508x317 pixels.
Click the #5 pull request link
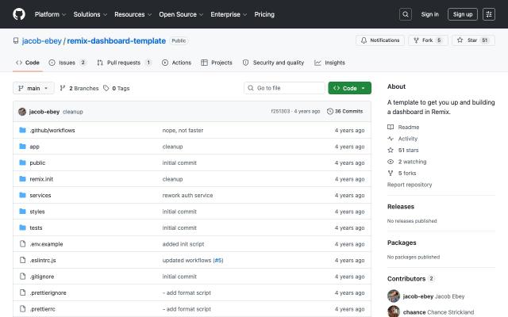click(218, 260)
